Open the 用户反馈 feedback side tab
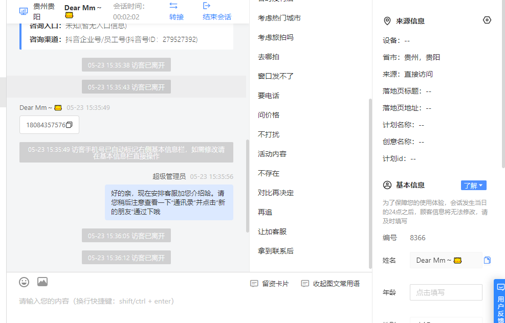The image size is (505, 323). 499,301
